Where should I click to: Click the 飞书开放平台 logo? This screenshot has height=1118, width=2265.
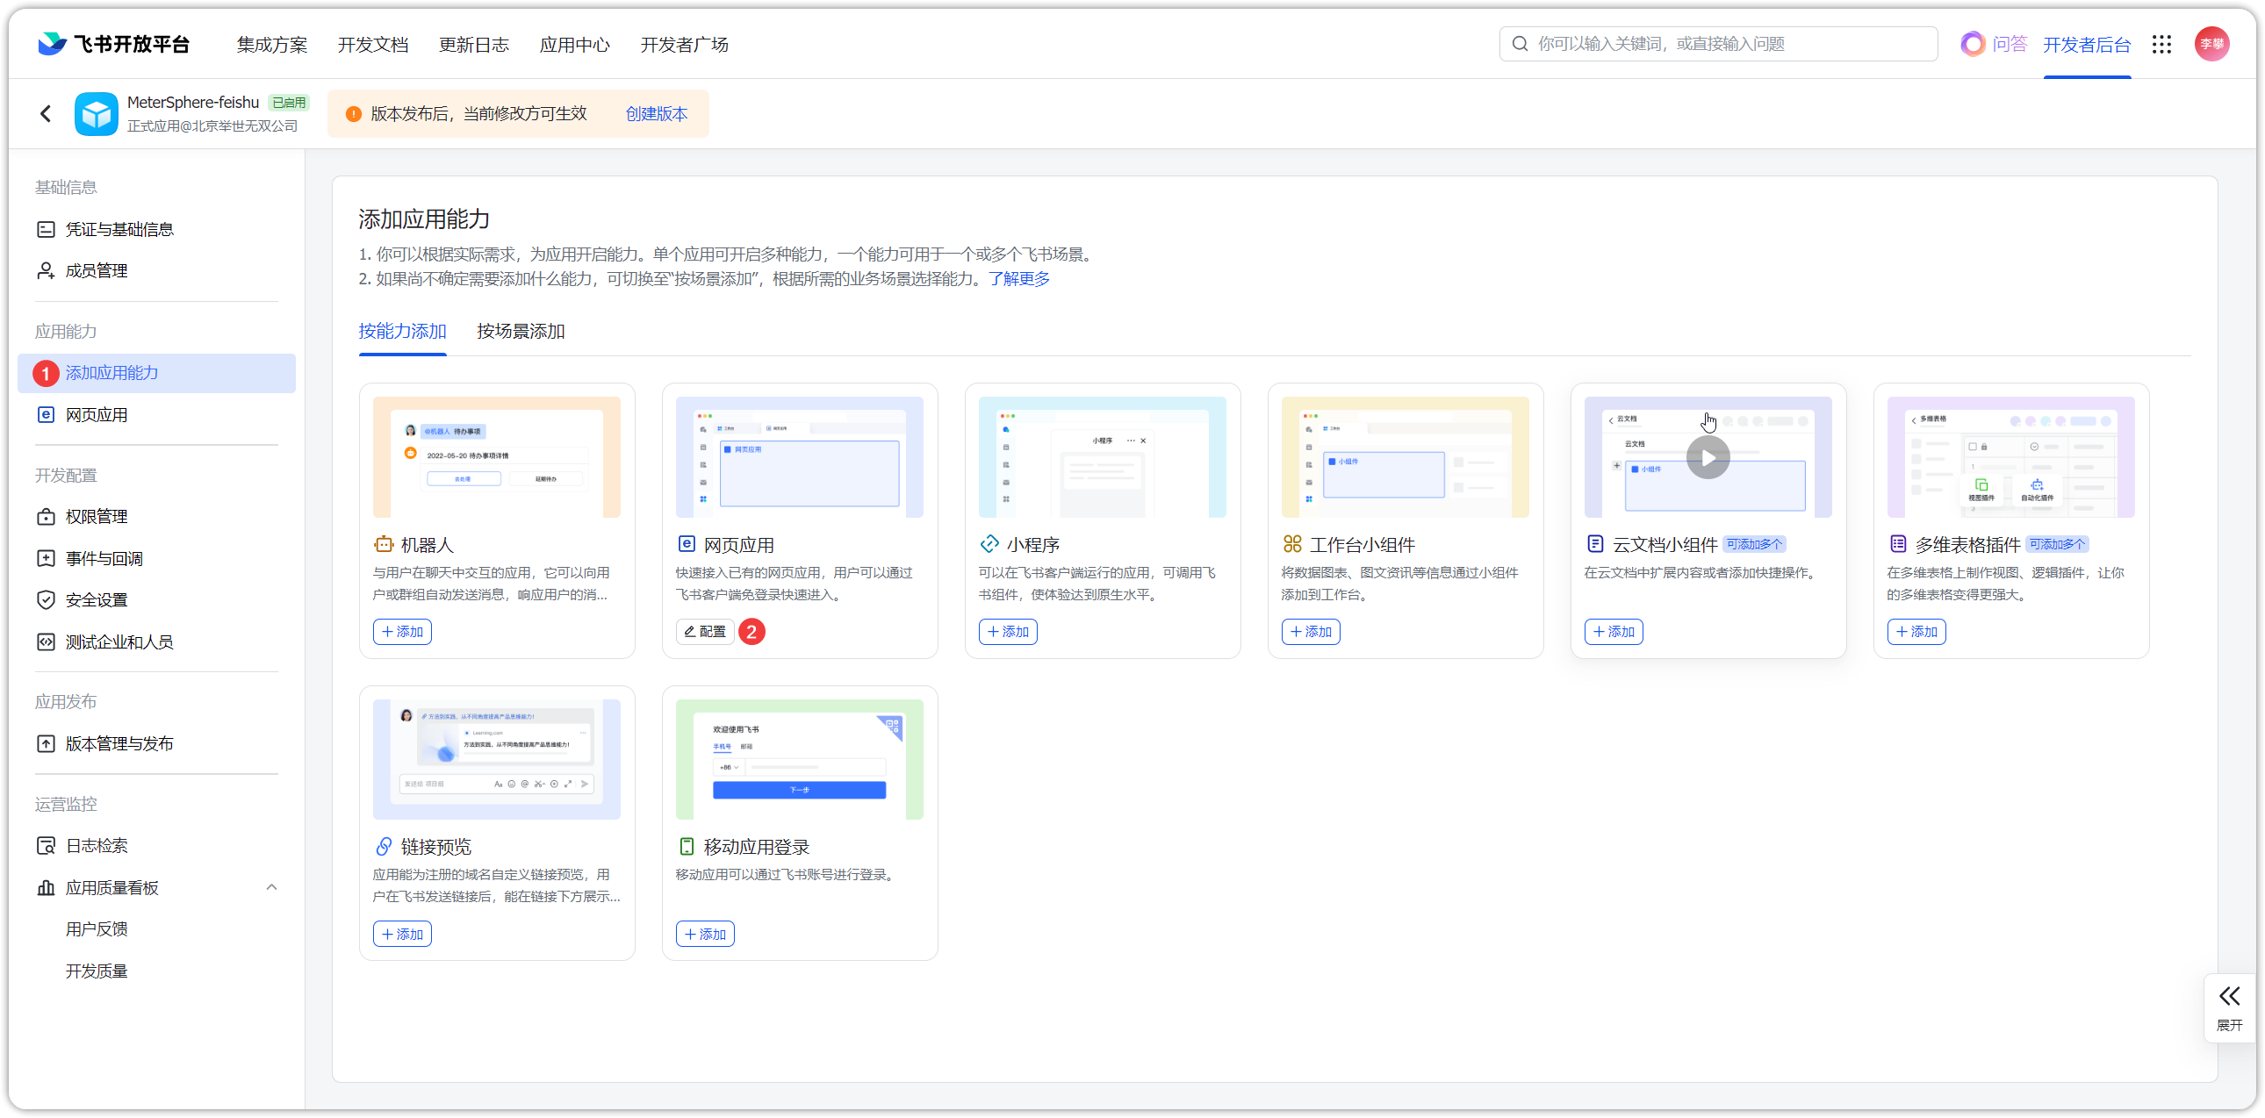[x=114, y=44]
